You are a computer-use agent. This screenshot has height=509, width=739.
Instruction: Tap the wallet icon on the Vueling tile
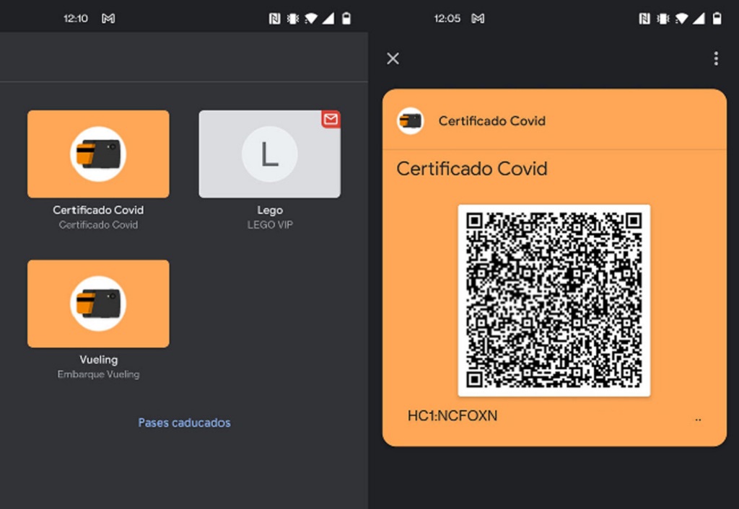tap(98, 304)
